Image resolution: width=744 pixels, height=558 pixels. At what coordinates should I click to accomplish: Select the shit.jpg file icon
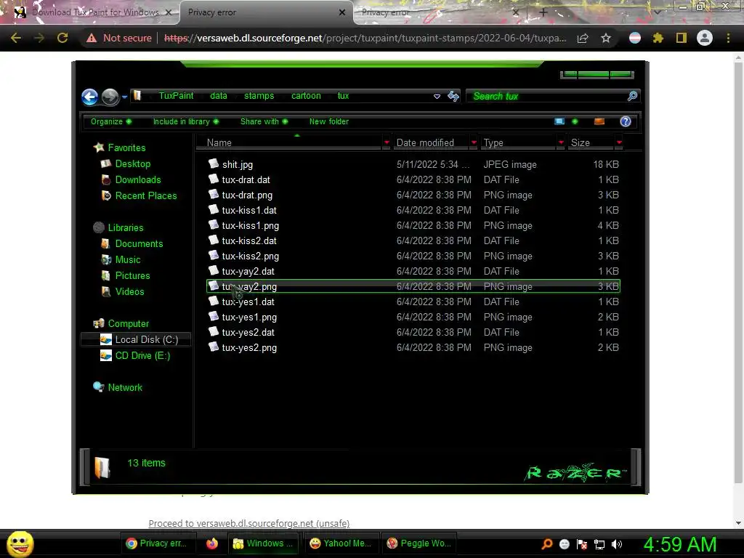(214, 163)
